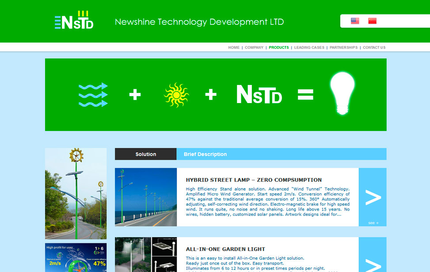Click the glowing light bulb icon
This screenshot has width=430, height=272.
tap(342, 93)
